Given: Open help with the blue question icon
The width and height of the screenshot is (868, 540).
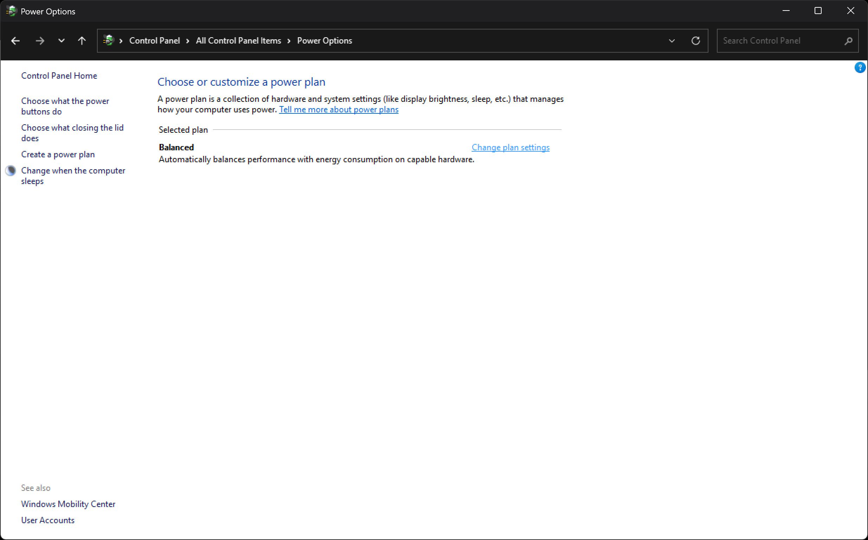Looking at the screenshot, I should click(860, 67).
